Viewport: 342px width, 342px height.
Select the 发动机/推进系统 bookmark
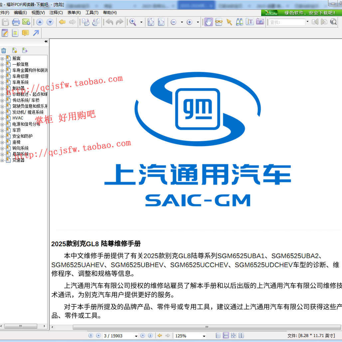(28, 112)
